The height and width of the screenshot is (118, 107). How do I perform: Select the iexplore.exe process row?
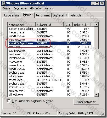pos(49,58)
